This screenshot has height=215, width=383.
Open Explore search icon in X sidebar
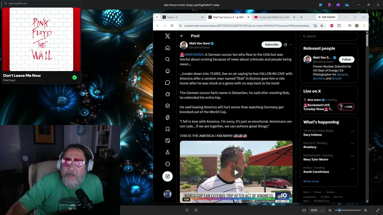coord(168,59)
